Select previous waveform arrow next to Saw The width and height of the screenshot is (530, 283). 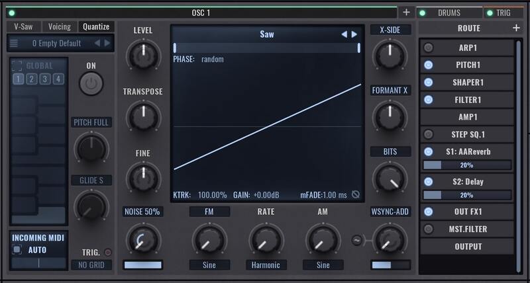pyautogui.click(x=344, y=34)
